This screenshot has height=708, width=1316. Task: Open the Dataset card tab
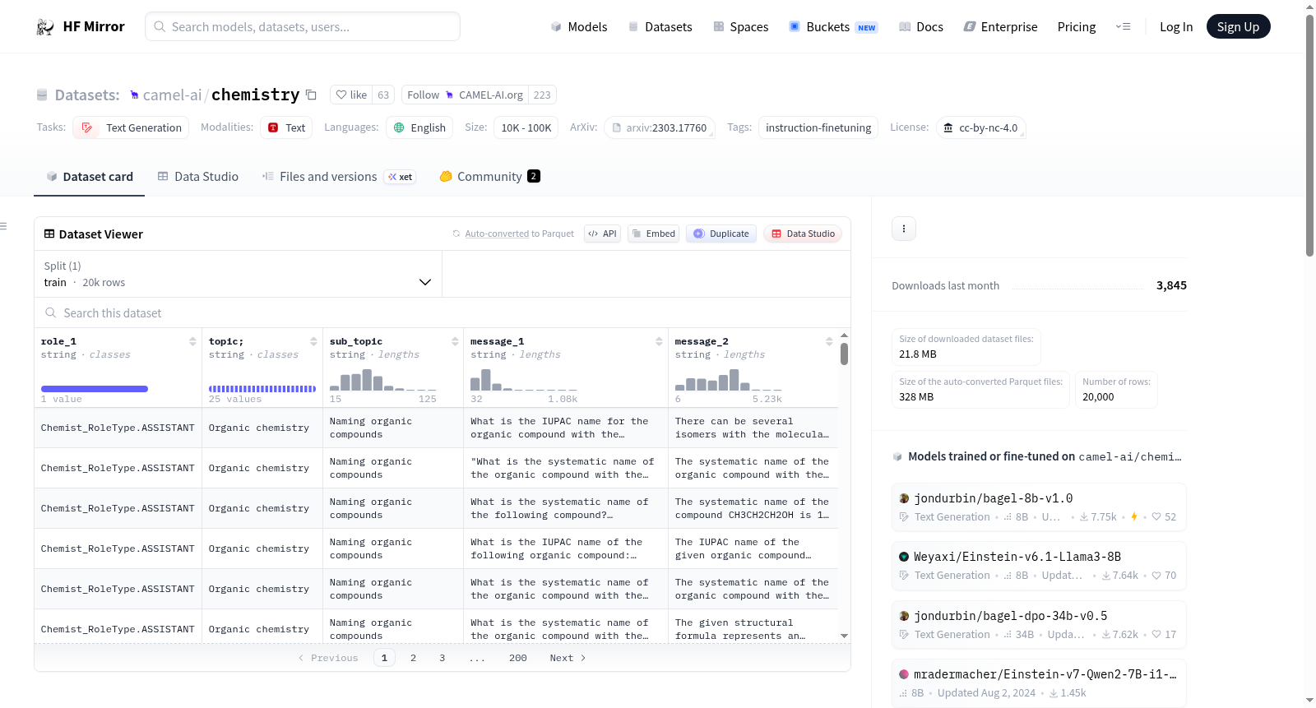tap(89, 177)
